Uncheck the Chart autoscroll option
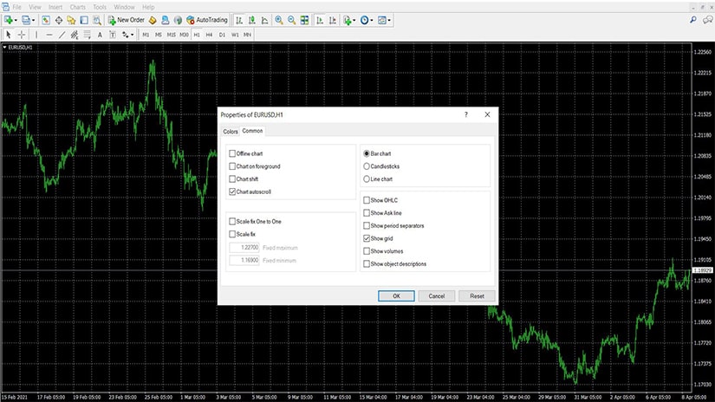715x402 pixels. point(232,191)
